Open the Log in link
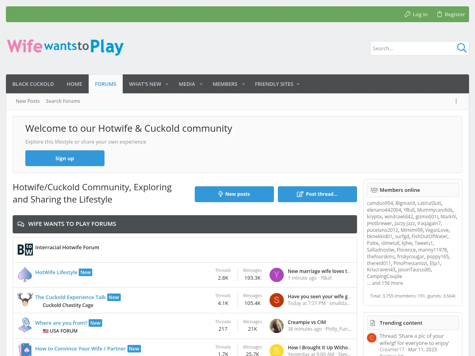The height and width of the screenshot is (356, 475). coord(416,14)
